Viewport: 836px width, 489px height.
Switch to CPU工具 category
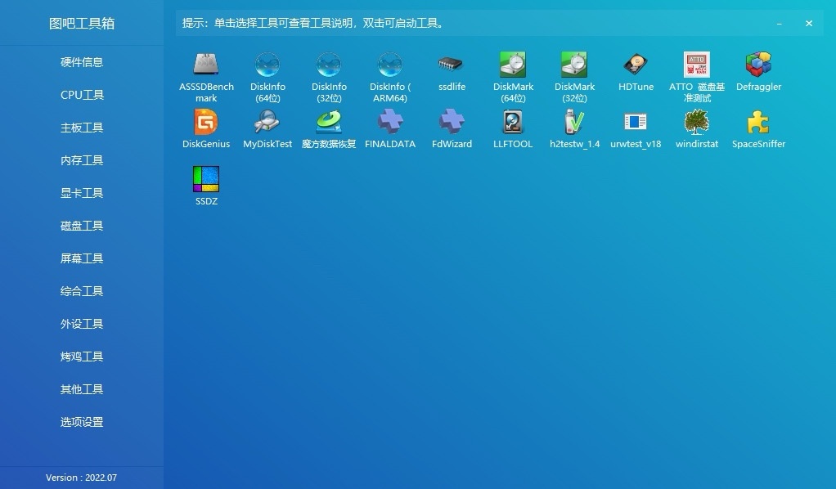click(82, 95)
